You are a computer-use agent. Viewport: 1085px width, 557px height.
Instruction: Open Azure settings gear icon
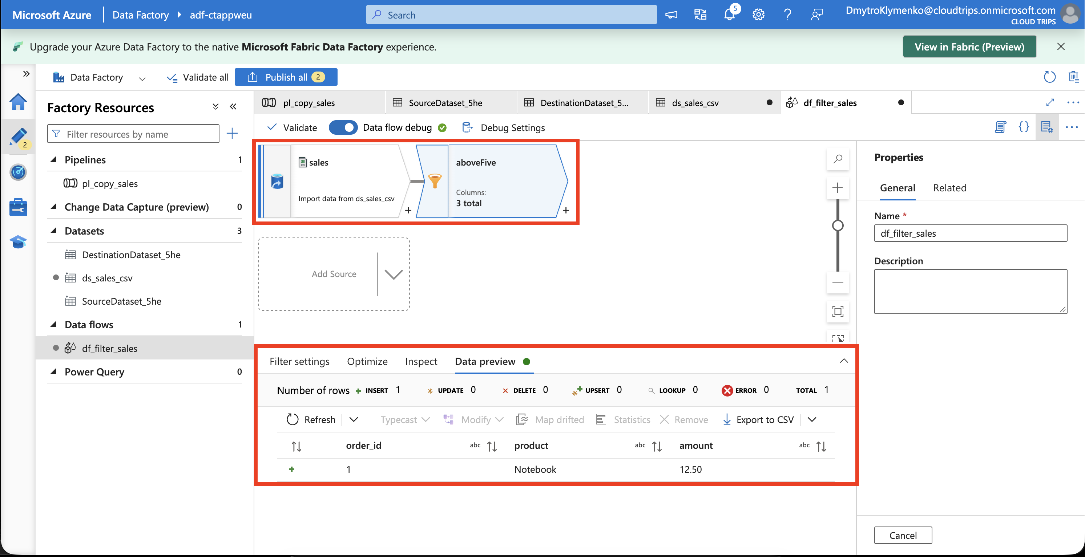point(758,15)
